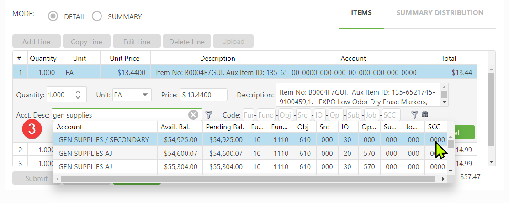Screen dimensions: 509x203
Task: Click the filter icon beside Acct. Desc
Action: click(209, 115)
